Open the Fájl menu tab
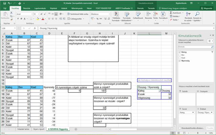This screenshot has width=216, height=135. [5, 8]
